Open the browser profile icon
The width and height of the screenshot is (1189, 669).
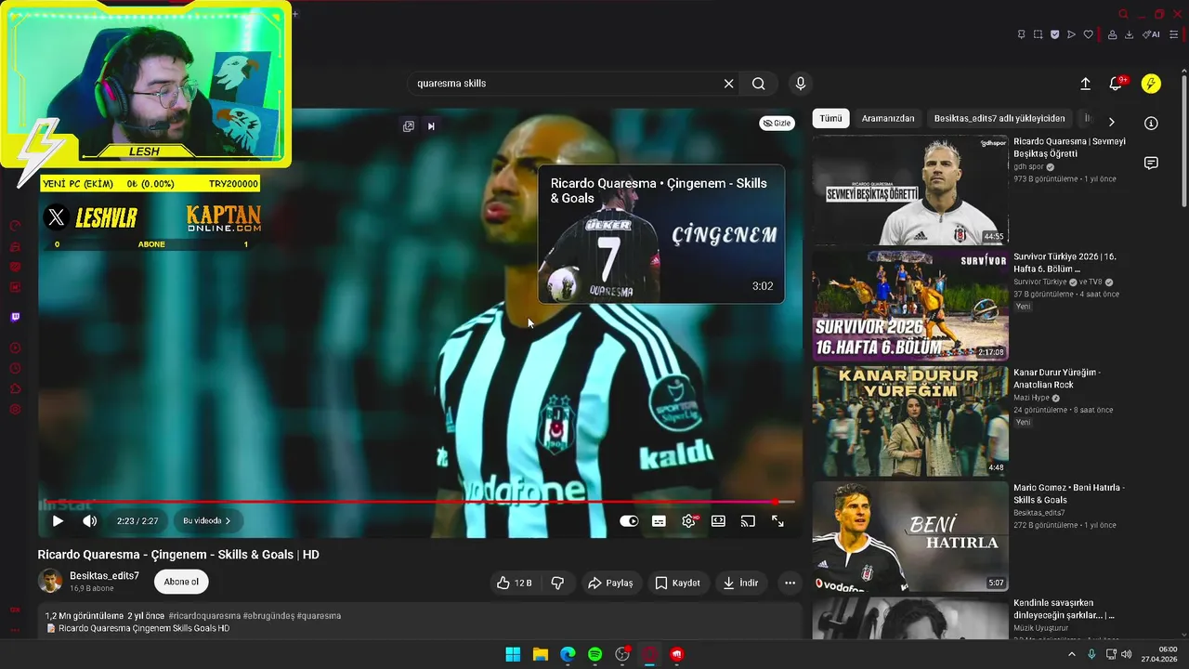[1111, 34]
